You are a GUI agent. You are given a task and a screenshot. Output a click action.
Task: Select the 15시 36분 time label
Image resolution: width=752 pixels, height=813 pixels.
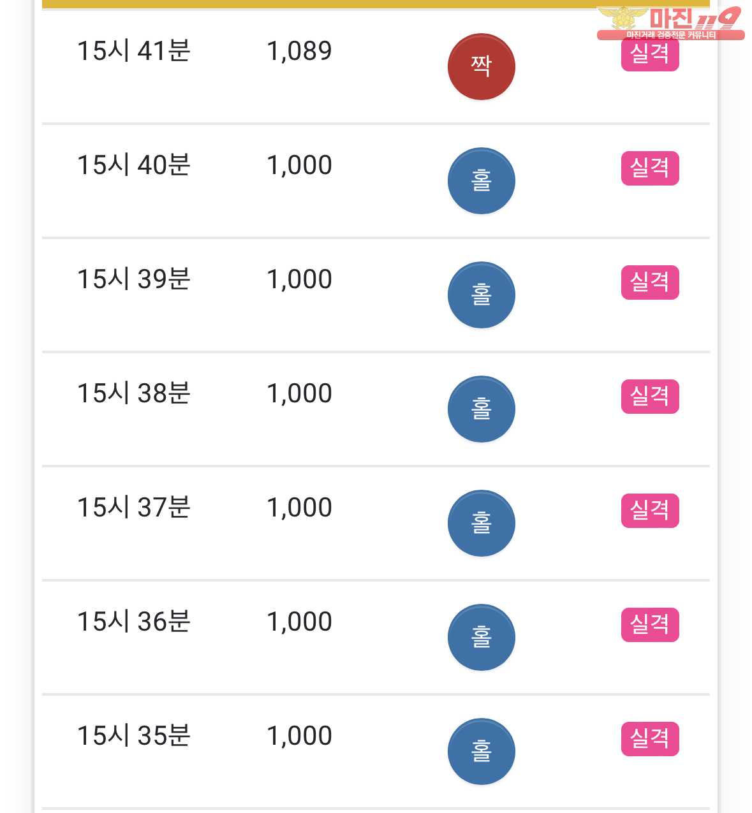tap(134, 622)
